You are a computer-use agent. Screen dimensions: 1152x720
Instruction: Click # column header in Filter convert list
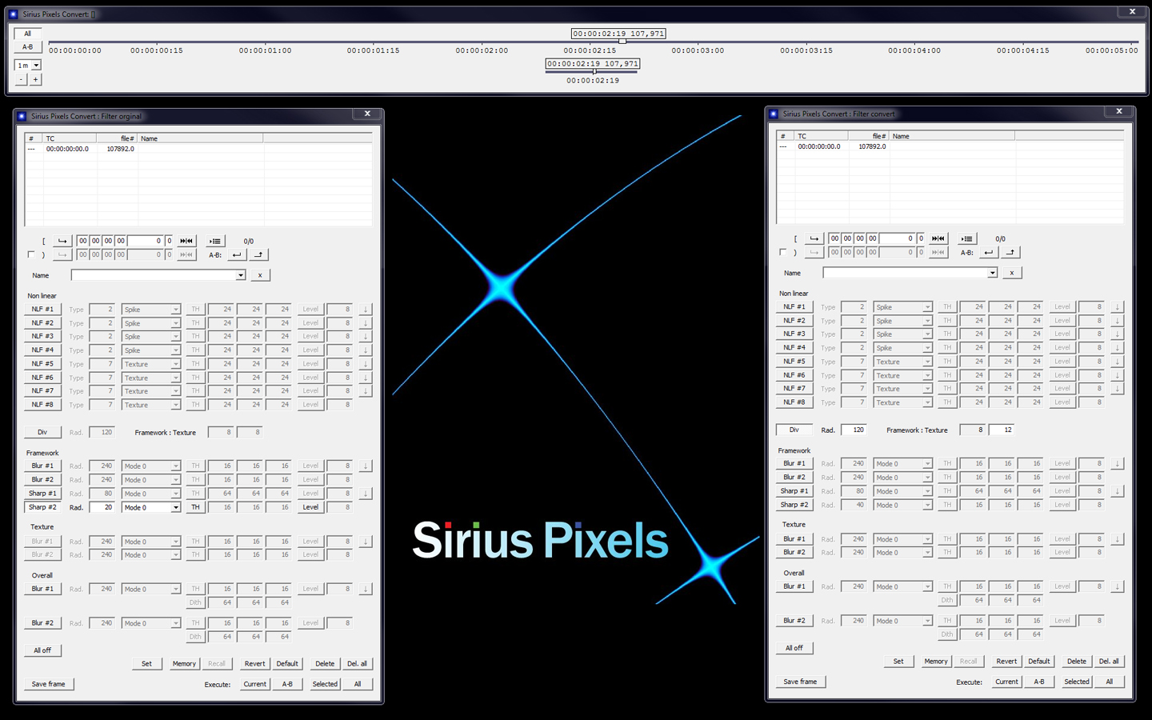(785, 136)
